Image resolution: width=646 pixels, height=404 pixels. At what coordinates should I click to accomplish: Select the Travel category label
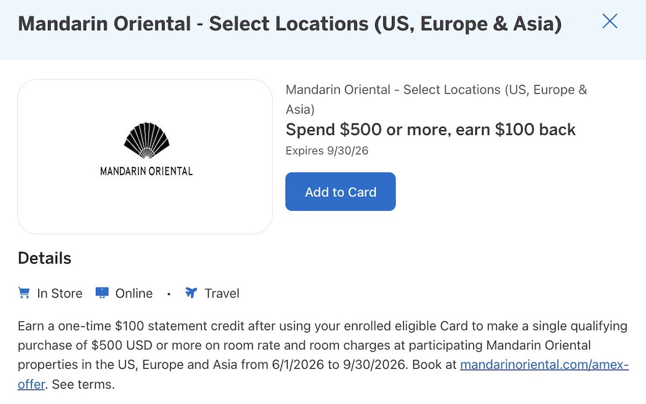[x=222, y=293]
